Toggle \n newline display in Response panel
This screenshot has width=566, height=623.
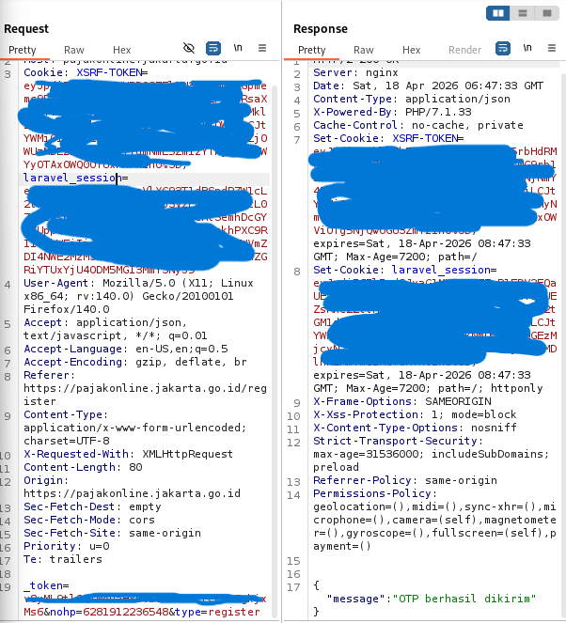pyautogui.click(x=527, y=48)
